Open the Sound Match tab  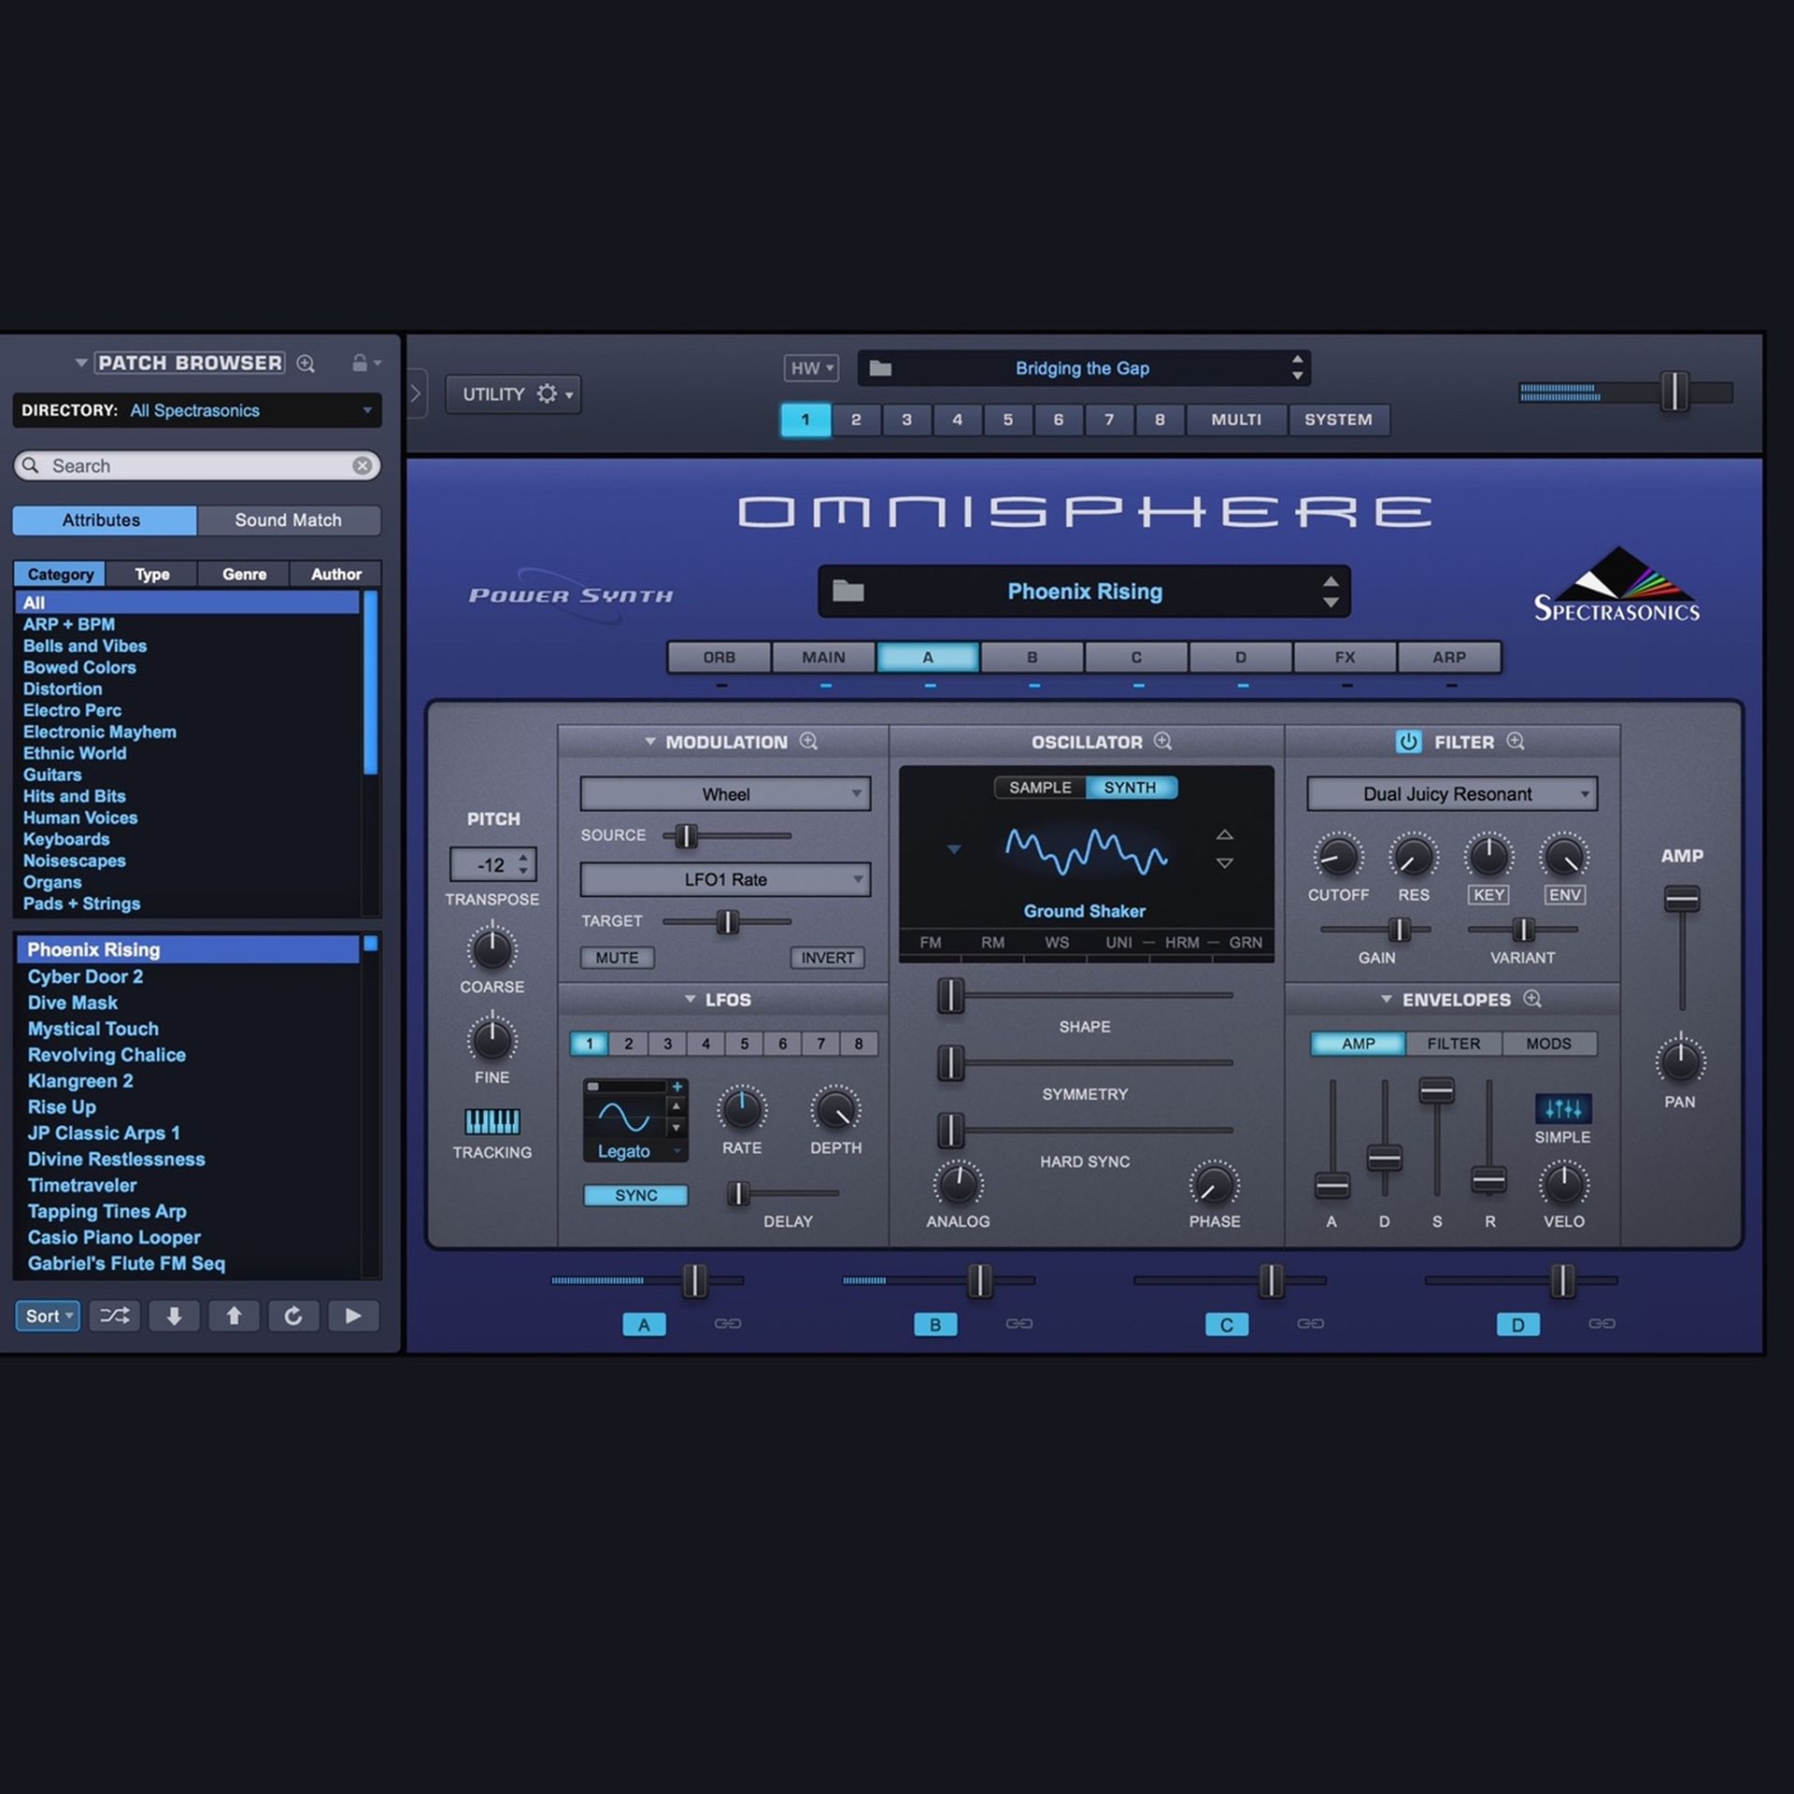(x=289, y=520)
